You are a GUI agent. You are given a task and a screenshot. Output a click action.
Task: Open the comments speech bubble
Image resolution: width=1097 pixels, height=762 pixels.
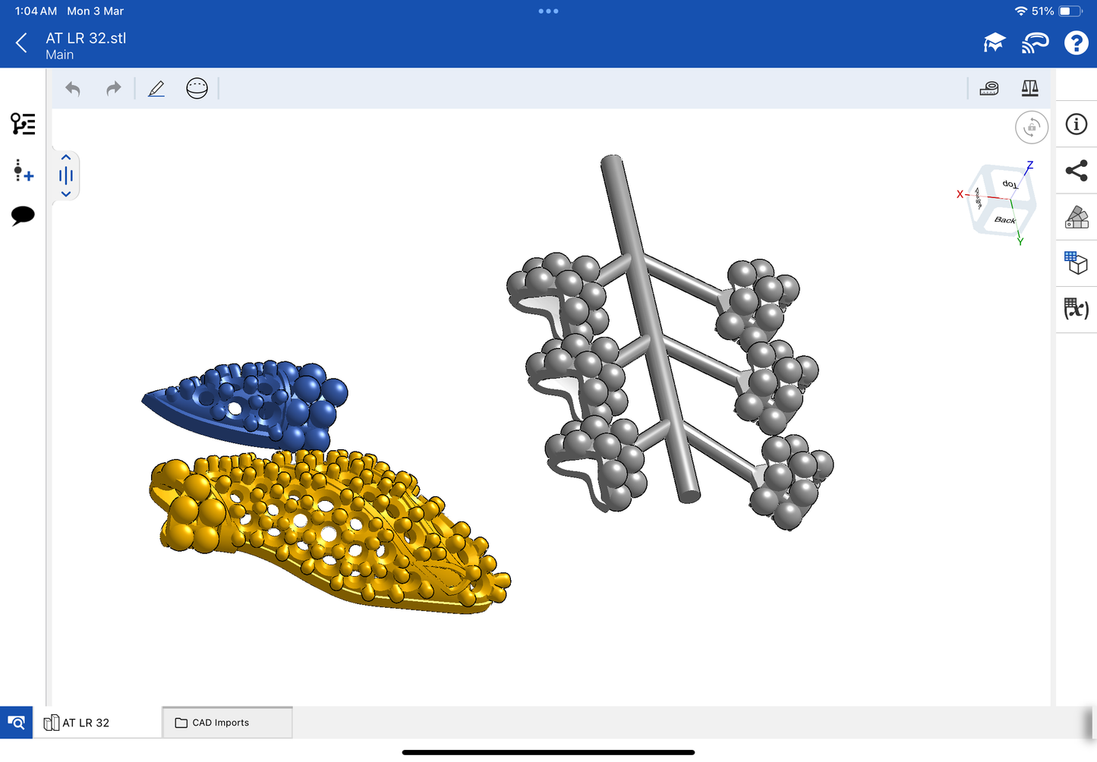(23, 216)
